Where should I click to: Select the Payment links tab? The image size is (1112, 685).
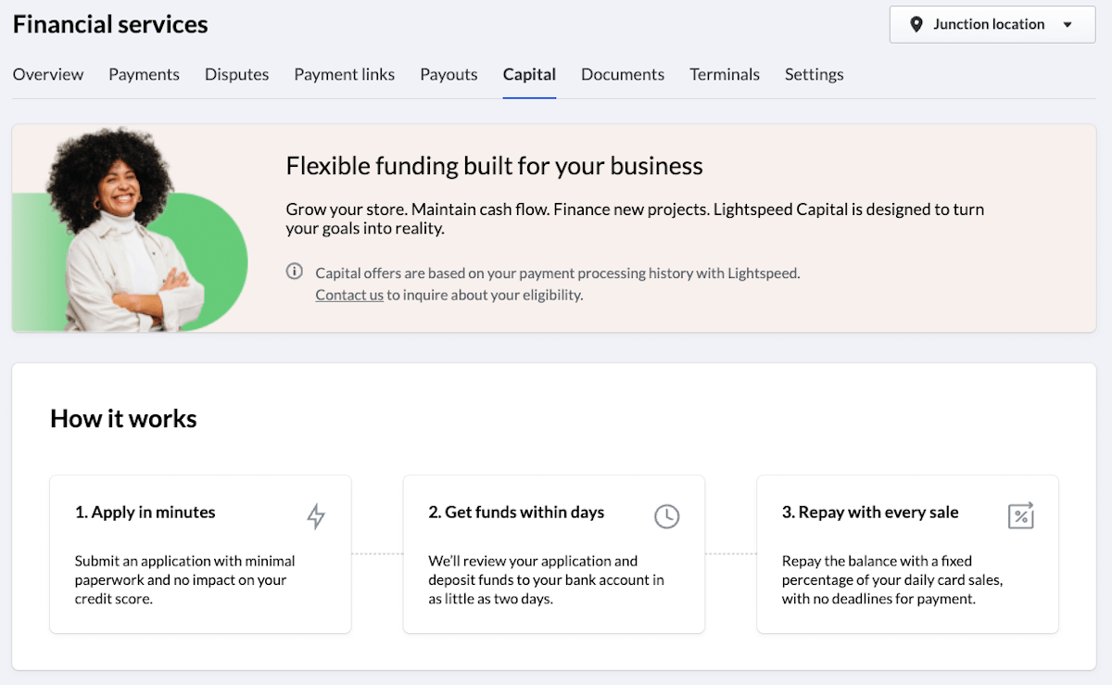coord(345,74)
